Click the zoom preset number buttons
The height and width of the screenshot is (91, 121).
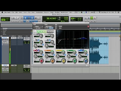[x=15, y=21]
